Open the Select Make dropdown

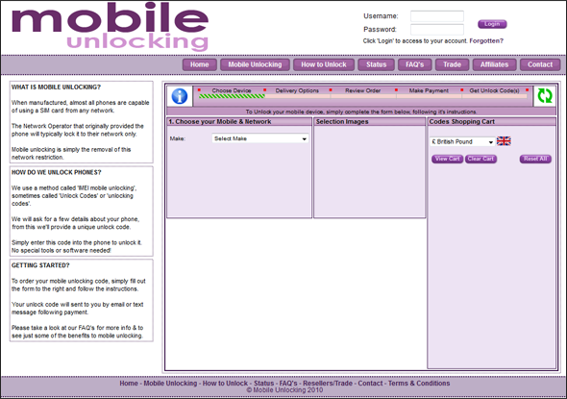click(260, 138)
